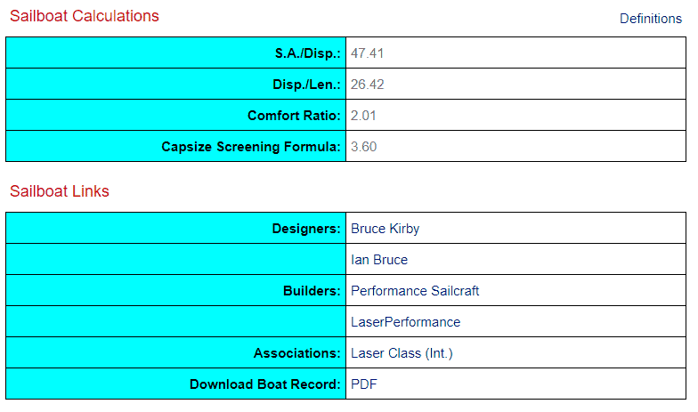
Task: Visit the Performance Sailcraft builder link
Action: coord(415,291)
